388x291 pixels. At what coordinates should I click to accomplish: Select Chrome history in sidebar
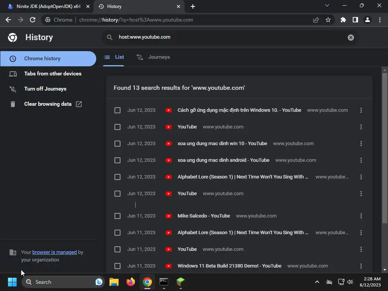(x=48, y=59)
